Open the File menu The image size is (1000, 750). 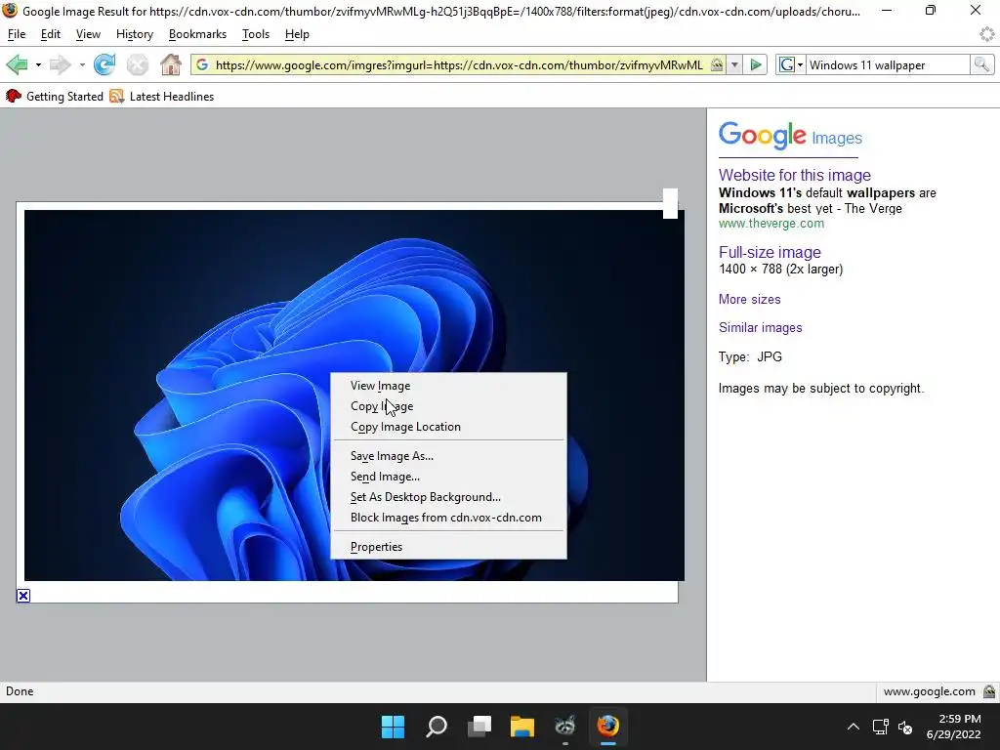pyautogui.click(x=17, y=34)
